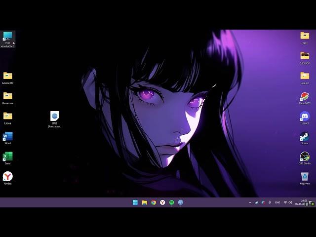This screenshot has height=237, width=316.
Task: Select the Steam desktop shortcut
Action: coord(305,138)
